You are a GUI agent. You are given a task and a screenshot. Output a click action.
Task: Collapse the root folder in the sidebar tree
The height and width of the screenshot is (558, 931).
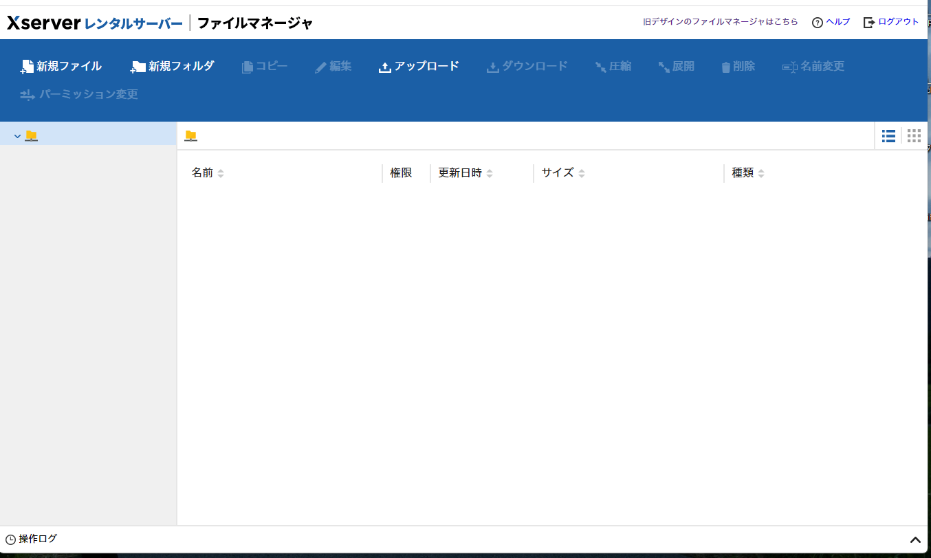pos(18,135)
